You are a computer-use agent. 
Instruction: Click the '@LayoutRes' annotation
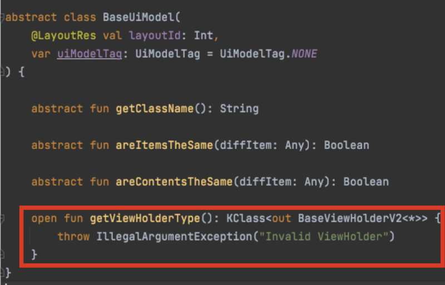point(63,36)
